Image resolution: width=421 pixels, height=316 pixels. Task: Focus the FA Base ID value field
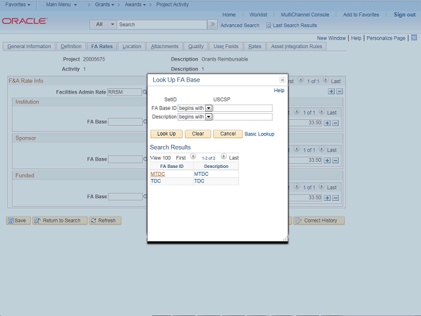[243, 108]
